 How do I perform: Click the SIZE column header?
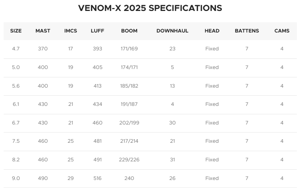pos(16,31)
